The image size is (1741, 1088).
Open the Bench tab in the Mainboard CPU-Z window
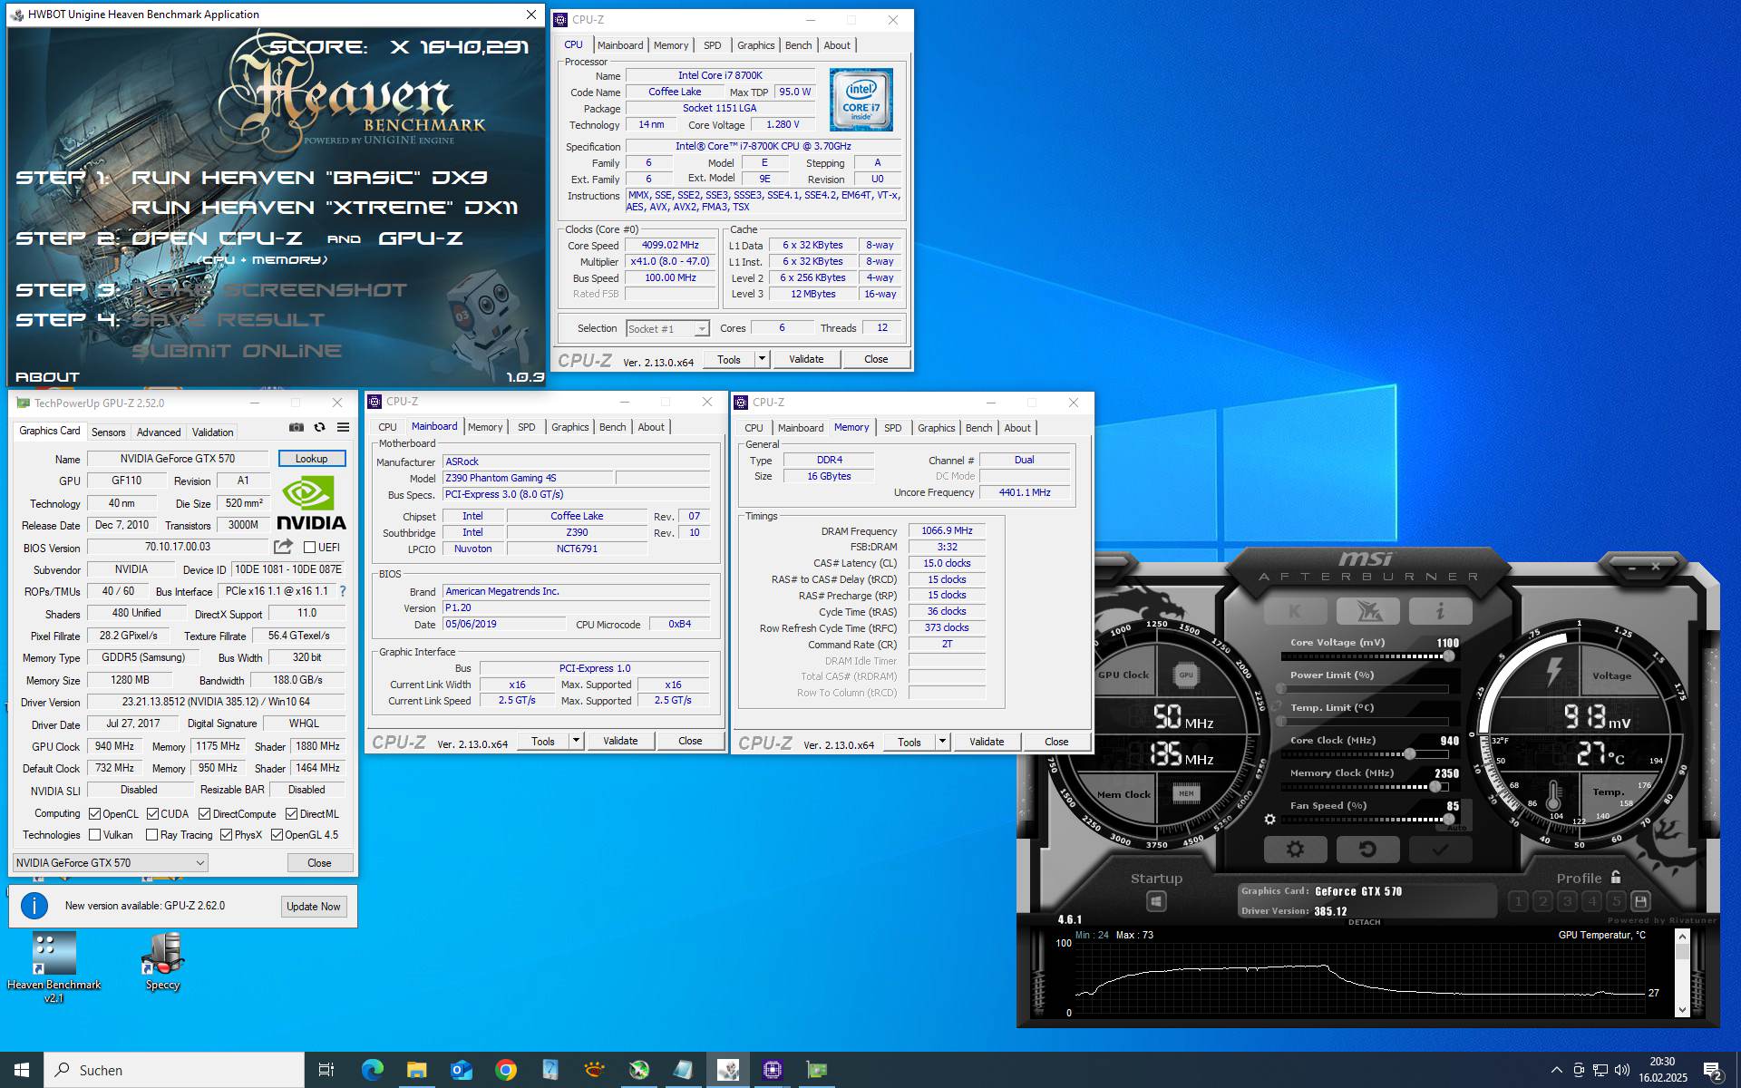613,427
